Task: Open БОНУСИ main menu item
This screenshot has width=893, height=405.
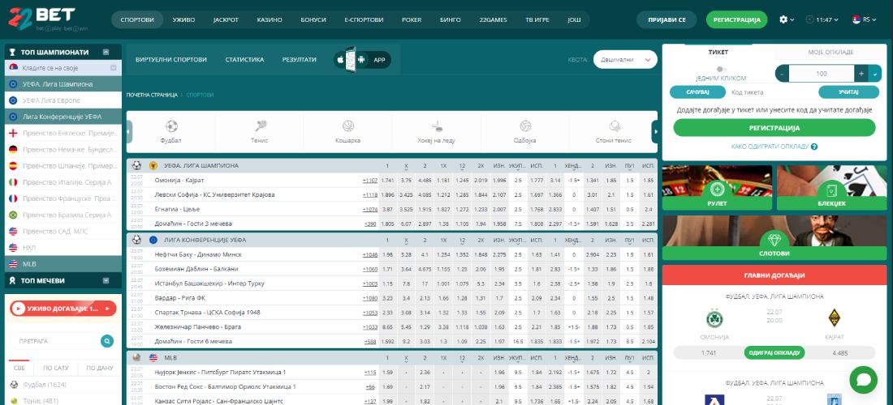Action: [x=313, y=20]
